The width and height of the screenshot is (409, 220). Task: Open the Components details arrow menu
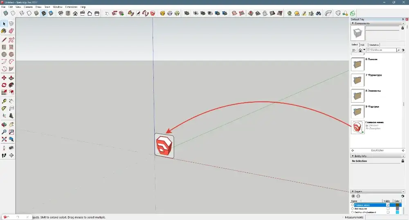click(403, 50)
